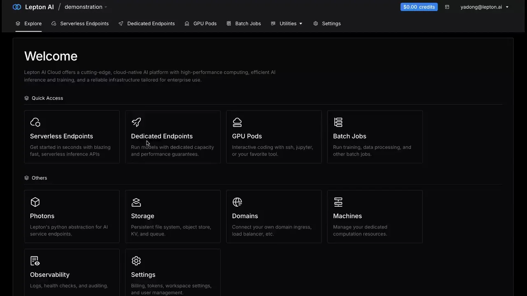Click the Photons cube icon
The height and width of the screenshot is (296, 527).
click(35, 202)
